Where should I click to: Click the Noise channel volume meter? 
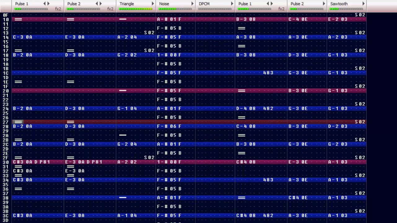tap(175, 9)
